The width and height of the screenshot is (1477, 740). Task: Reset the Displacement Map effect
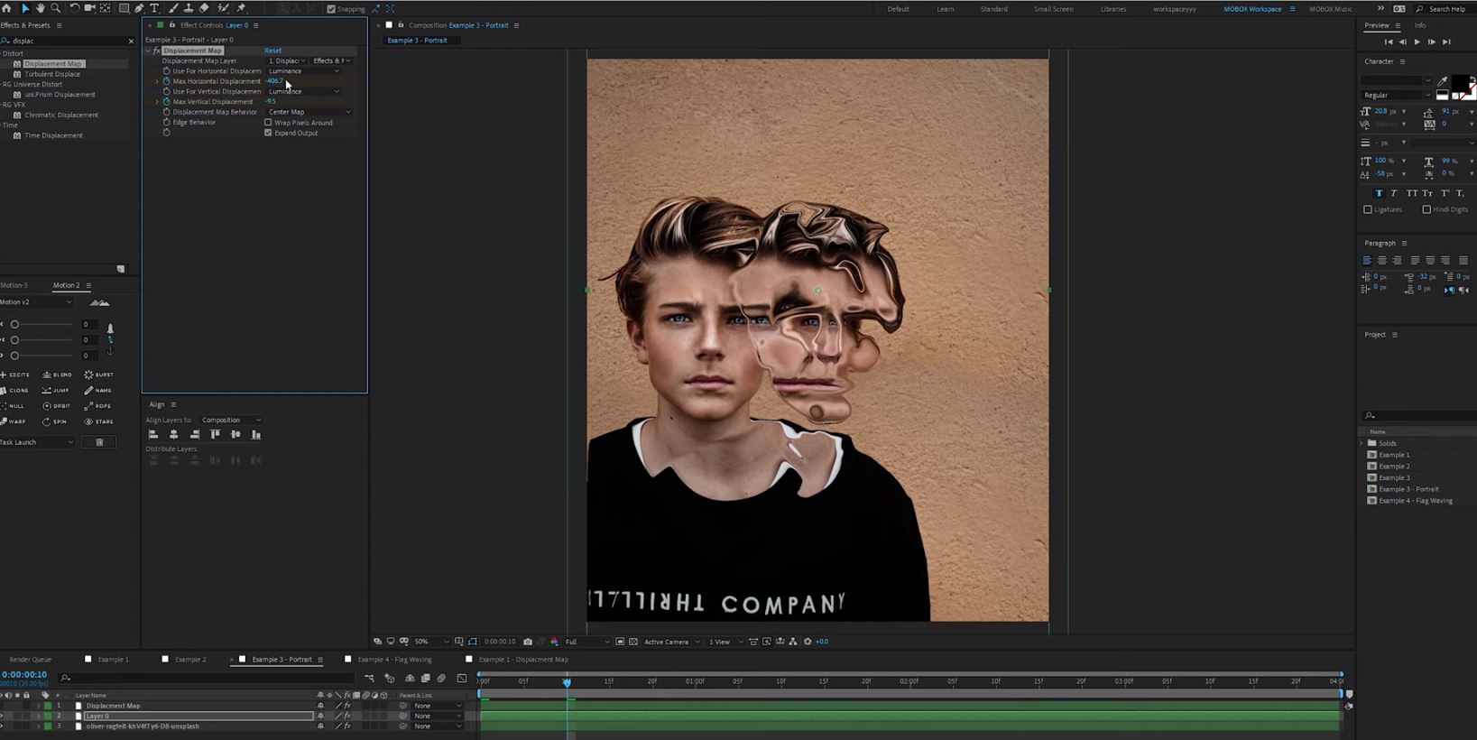pyautogui.click(x=272, y=51)
